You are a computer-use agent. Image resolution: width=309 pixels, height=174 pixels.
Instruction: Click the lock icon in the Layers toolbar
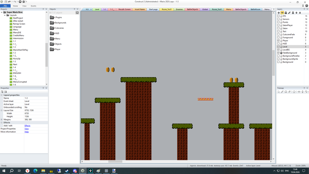286,13
